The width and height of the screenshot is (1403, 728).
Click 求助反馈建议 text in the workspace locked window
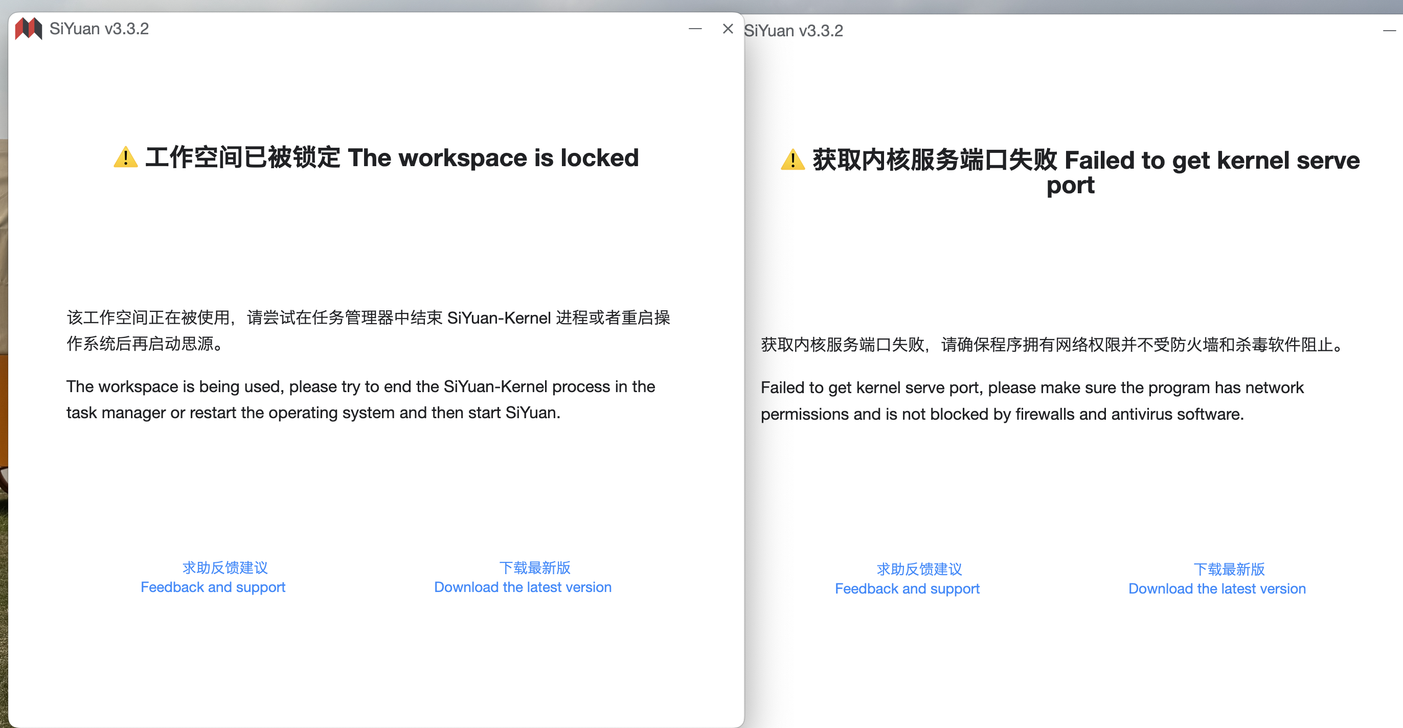coord(225,567)
